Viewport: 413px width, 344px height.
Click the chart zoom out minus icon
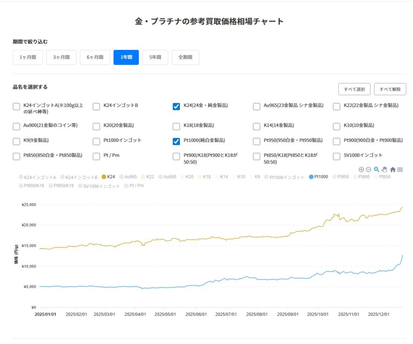click(x=368, y=170)
